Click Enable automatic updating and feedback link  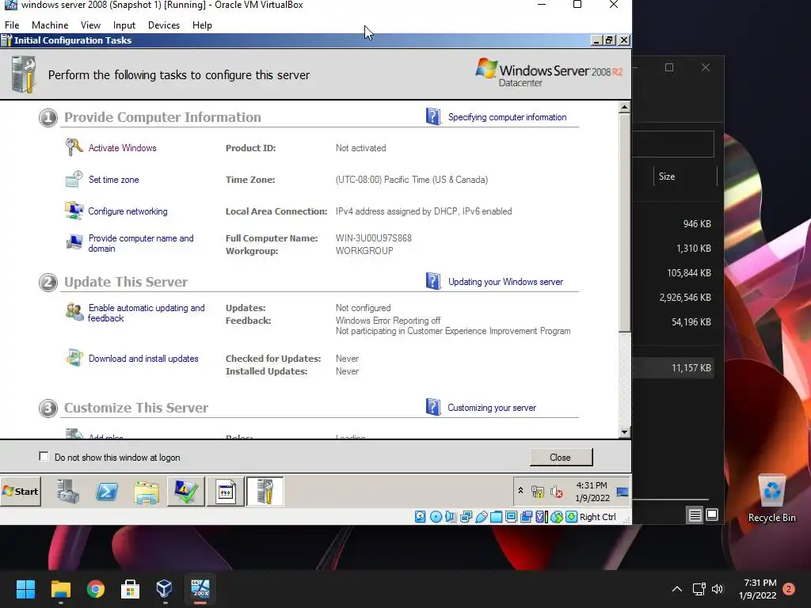[147, 313]
